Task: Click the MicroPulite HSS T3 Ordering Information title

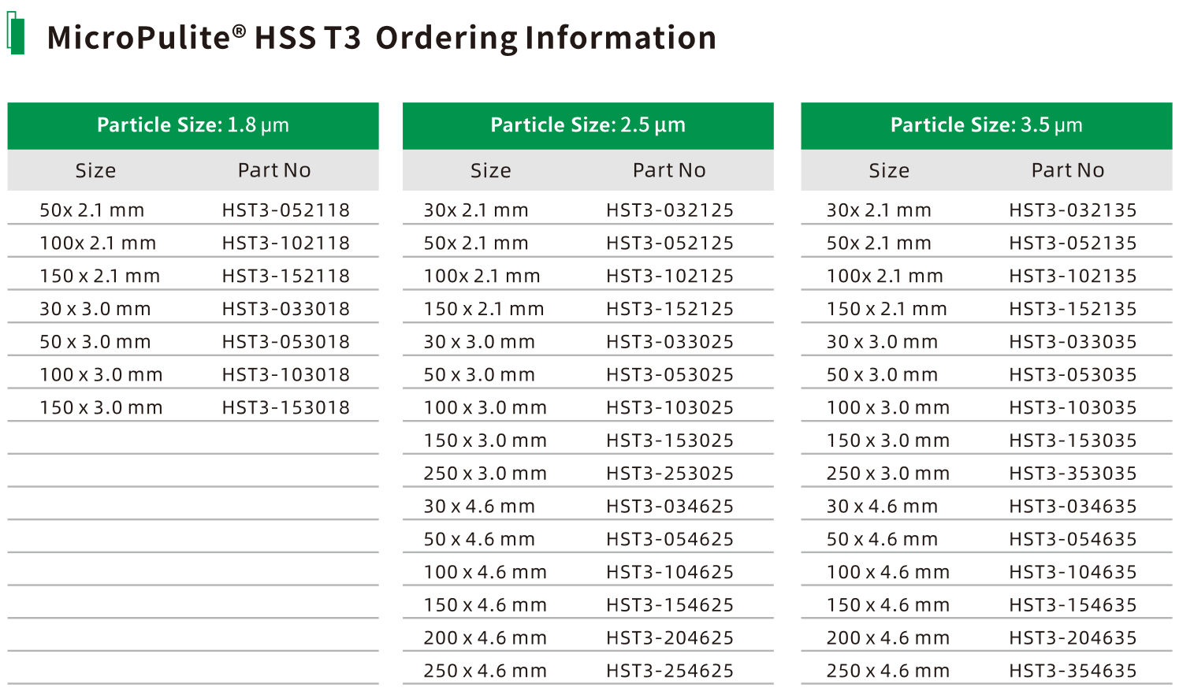Action: point(381,38)
